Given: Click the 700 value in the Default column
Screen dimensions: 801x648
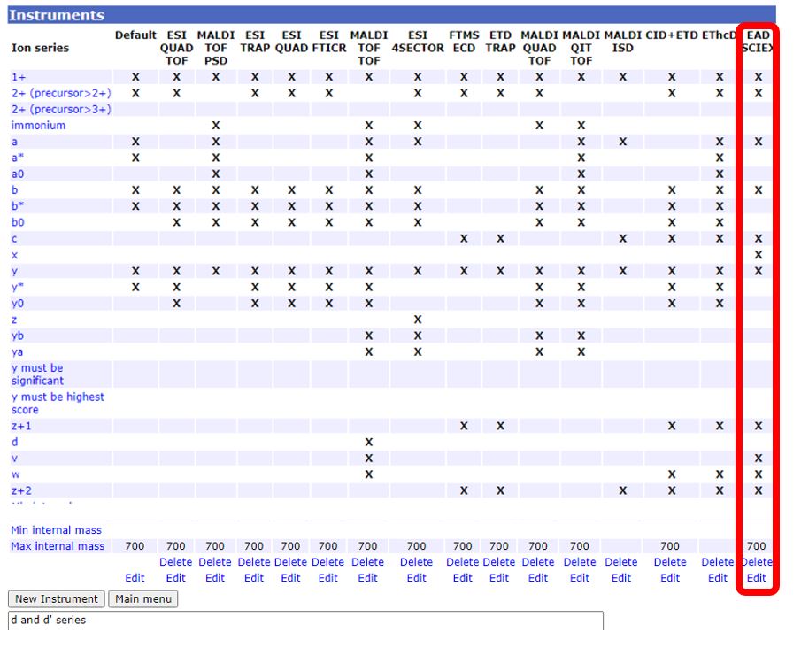Looking at the screenshot, I should click(x=135, y=546).
